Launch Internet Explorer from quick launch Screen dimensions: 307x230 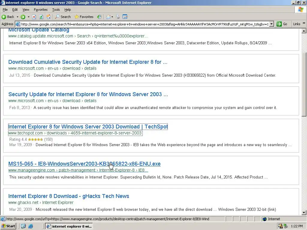point(31,226)
